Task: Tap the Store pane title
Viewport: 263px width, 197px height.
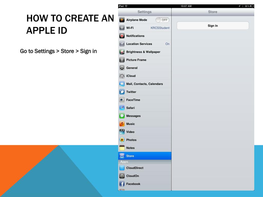Action: pos(213,12)
